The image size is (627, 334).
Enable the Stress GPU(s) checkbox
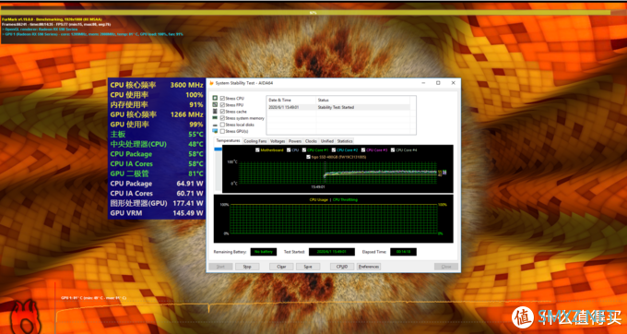[222, 131]
